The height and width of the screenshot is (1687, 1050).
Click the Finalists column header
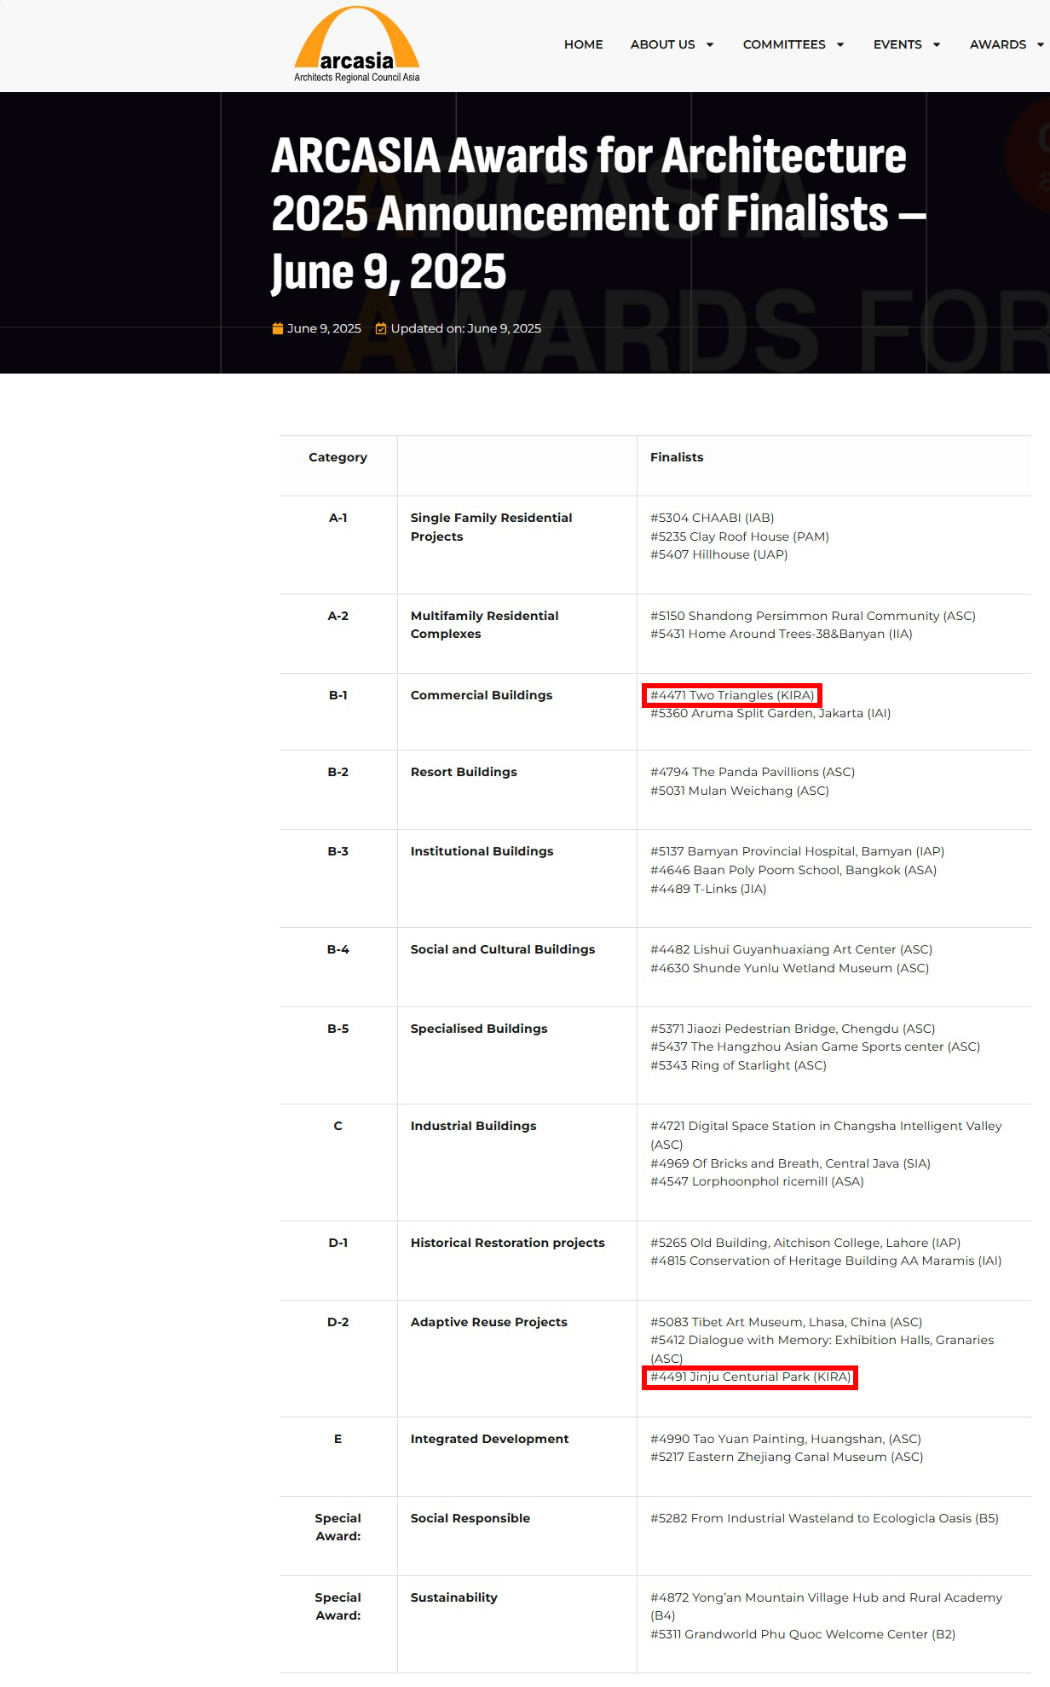(677, 457)
